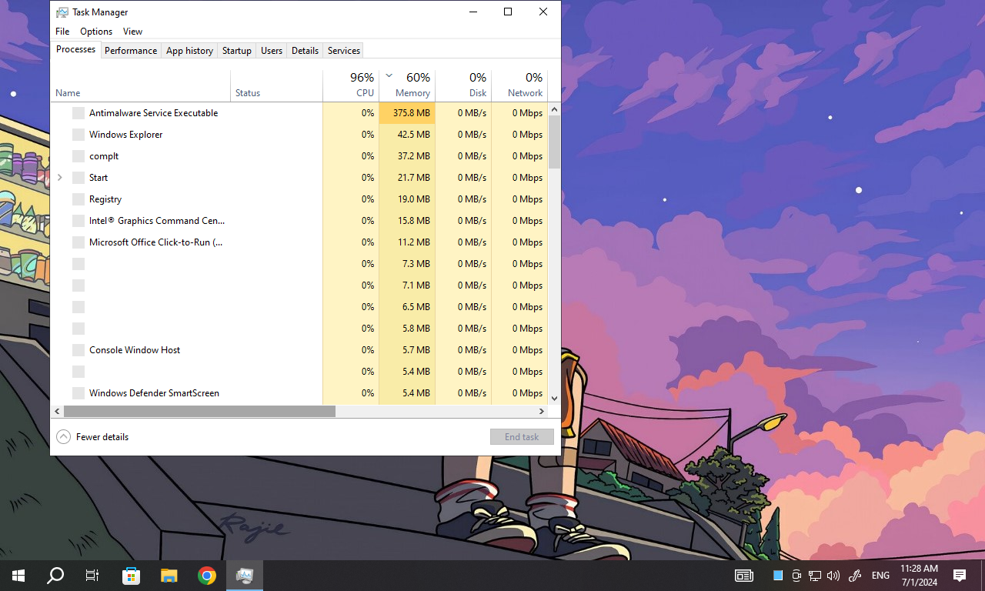
Task: Launch Google Chrome from the taskbar
Action: 206,576
